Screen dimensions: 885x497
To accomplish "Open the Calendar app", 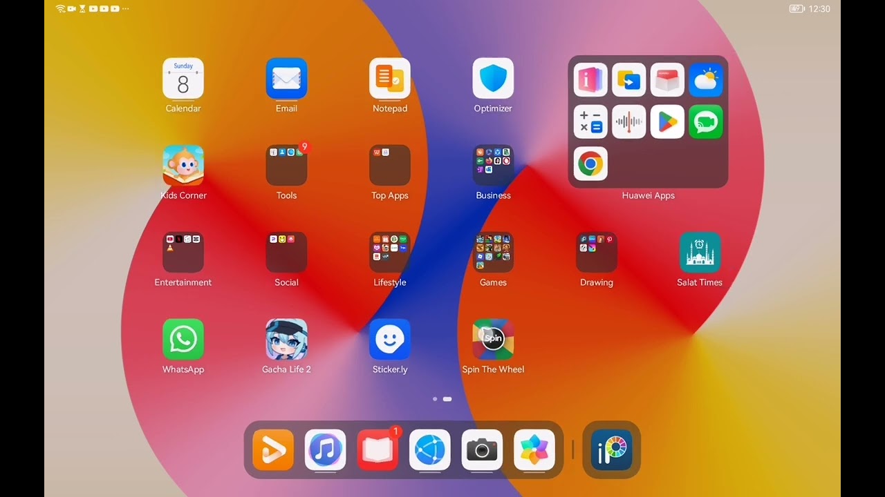I will point(183,78).
